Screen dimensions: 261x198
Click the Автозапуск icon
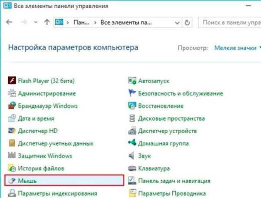click(132, 81)
